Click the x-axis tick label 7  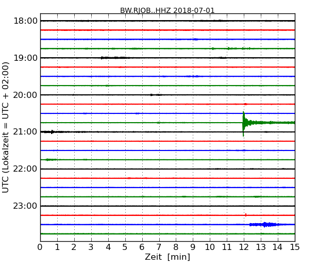point(159,247)
